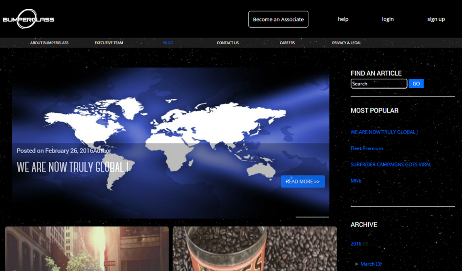Expand the March archive triangle arrow

coord(357,264)
